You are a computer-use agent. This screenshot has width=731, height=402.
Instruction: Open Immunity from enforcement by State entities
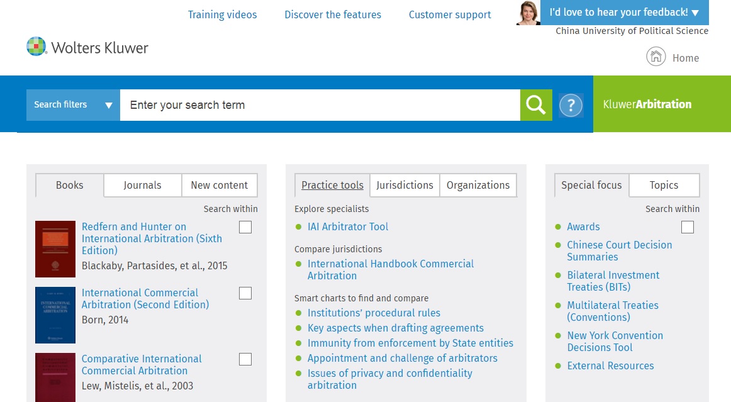point(410,343)
